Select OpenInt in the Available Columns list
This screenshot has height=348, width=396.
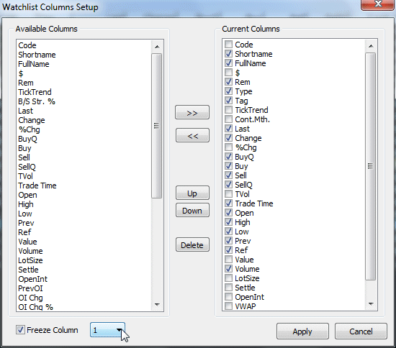[x=33, y=279]
